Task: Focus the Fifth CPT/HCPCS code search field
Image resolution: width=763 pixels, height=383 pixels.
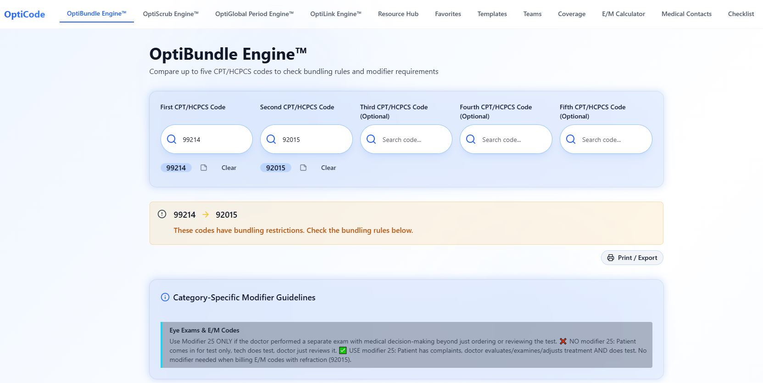Action: point(606,139)
